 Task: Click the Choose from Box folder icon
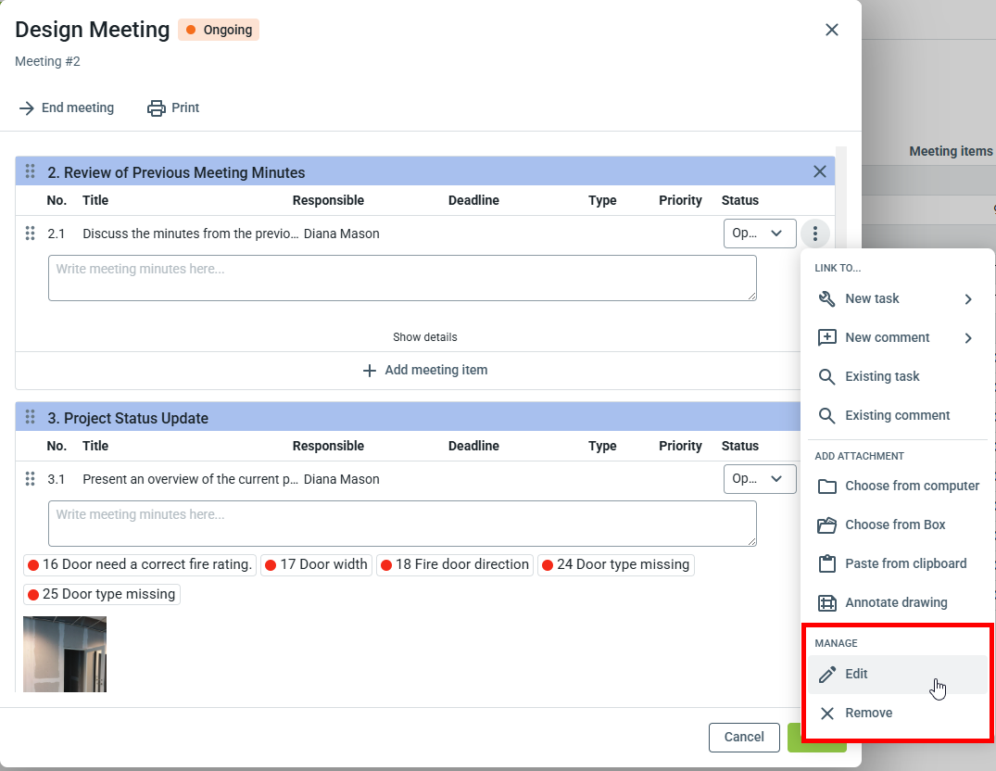pos(826,525)
